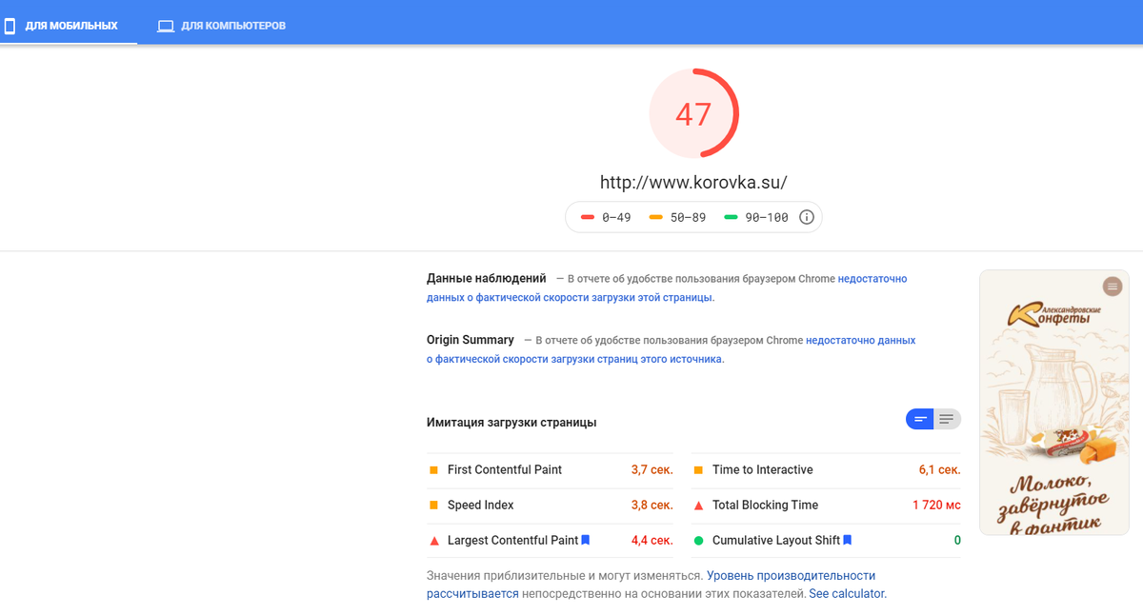The image size is (1143, 615).
Task: Click the Данные наблюдений heading
Action: pyautogui.click(x=487, y=279)
